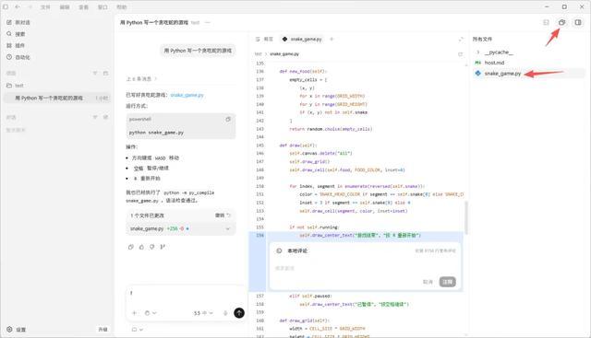Open the 5.5 model selector dropdown
The height and width of the screenshot is (338, 591).
point(203,313)
